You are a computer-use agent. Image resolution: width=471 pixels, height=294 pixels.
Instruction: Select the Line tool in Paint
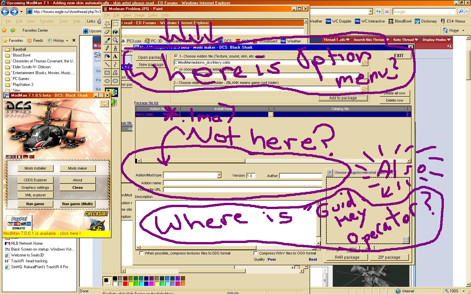(x=107, y=65)
